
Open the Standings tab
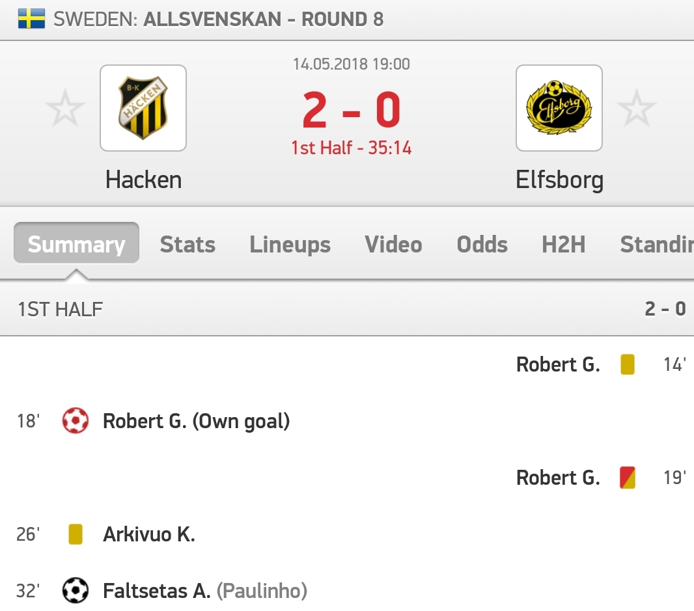pyautogui.click(x=657, y=244)
